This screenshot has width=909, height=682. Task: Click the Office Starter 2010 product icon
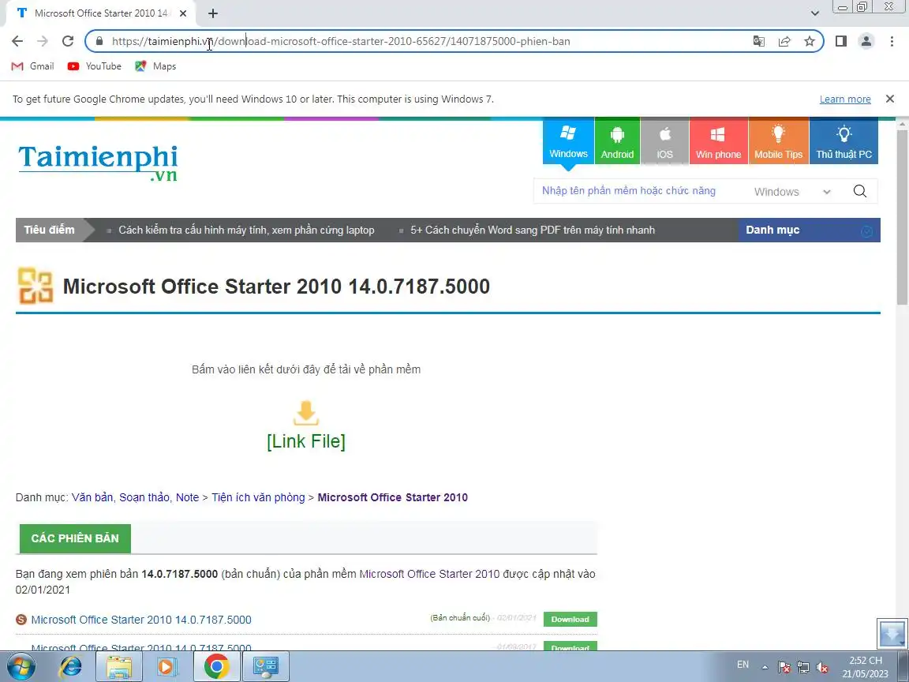point(36,286)
